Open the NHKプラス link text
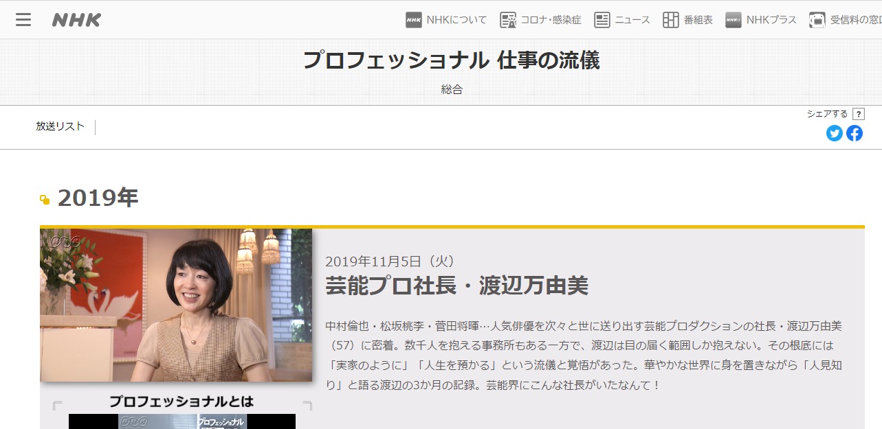This screenshot has height=429, width=882. [771, 20]
